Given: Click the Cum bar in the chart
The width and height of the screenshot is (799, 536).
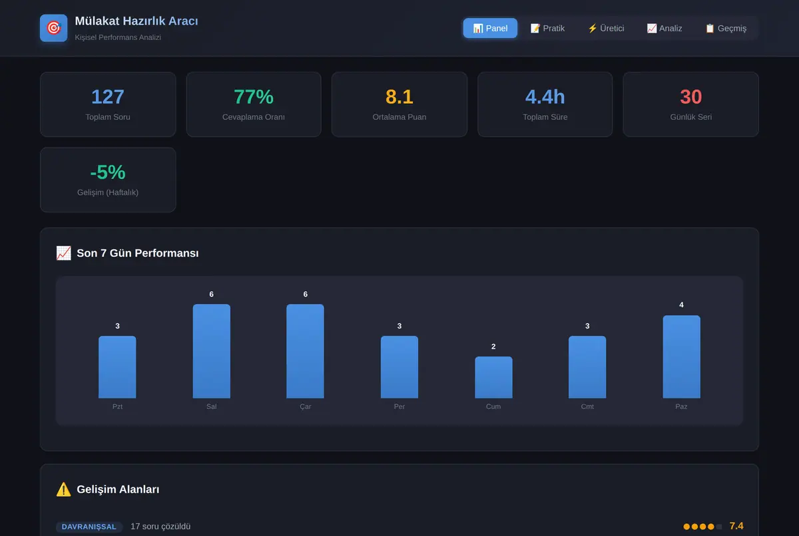Looking at the screenshot, I should [x=493, y=378].
